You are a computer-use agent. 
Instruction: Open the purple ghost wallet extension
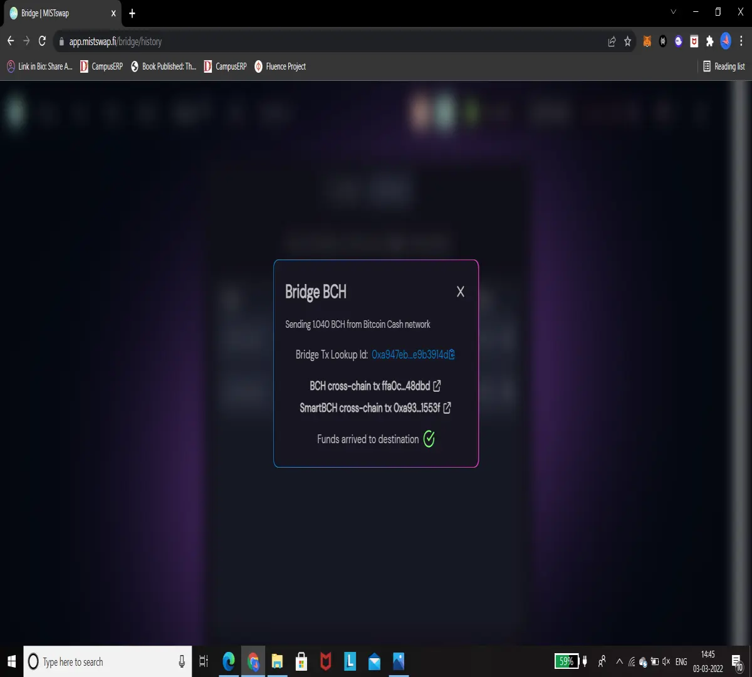point(679,41)
